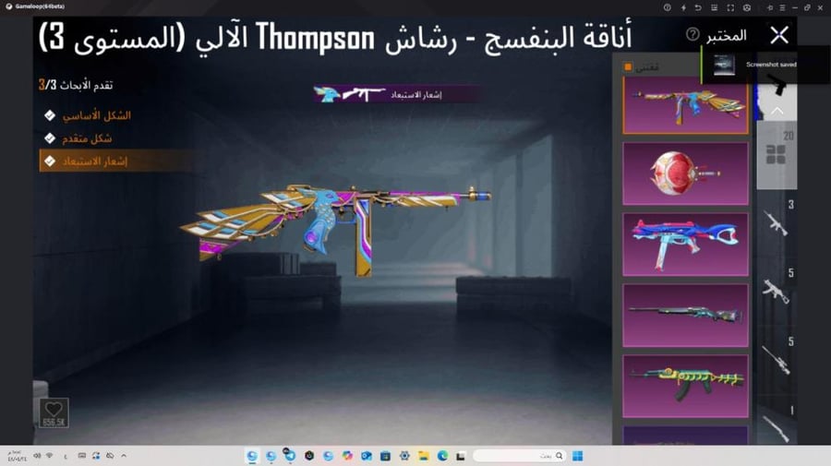The image size is (831, 466).
Task: Open Microsoft Edge from the taskbar
Action: pos(442,456)
